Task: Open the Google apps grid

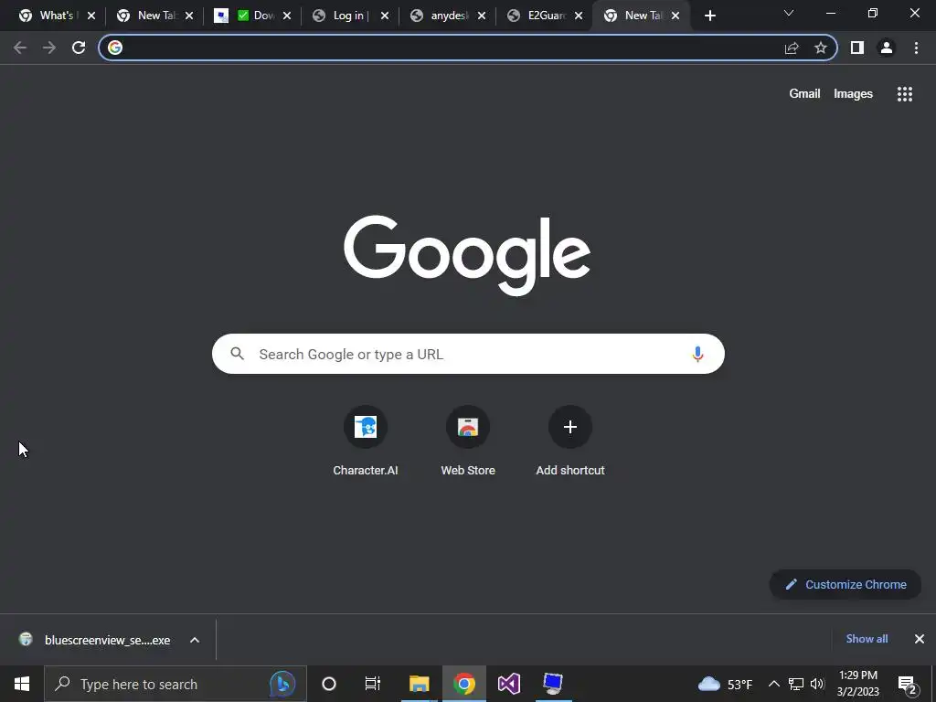Action: (905, 94)
